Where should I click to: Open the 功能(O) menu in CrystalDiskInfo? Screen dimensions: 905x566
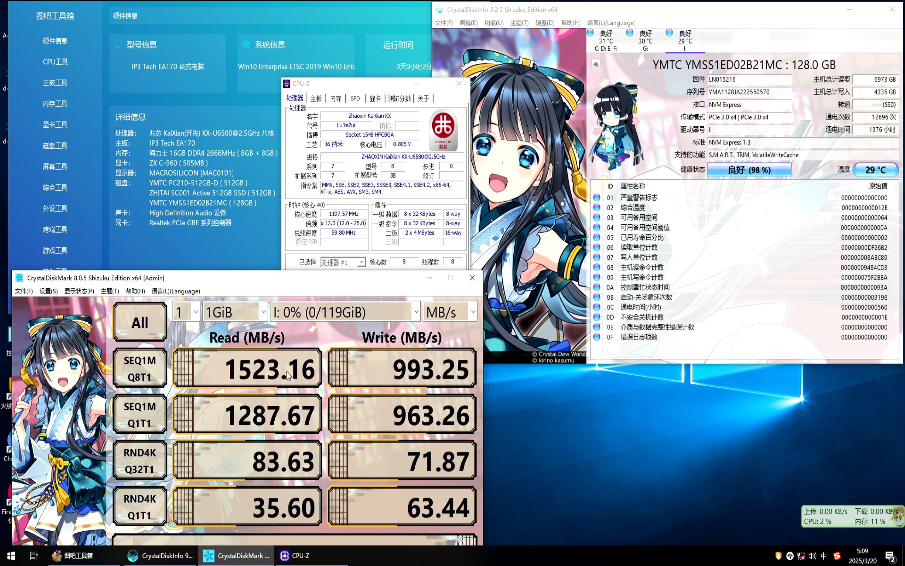[493, 22]
